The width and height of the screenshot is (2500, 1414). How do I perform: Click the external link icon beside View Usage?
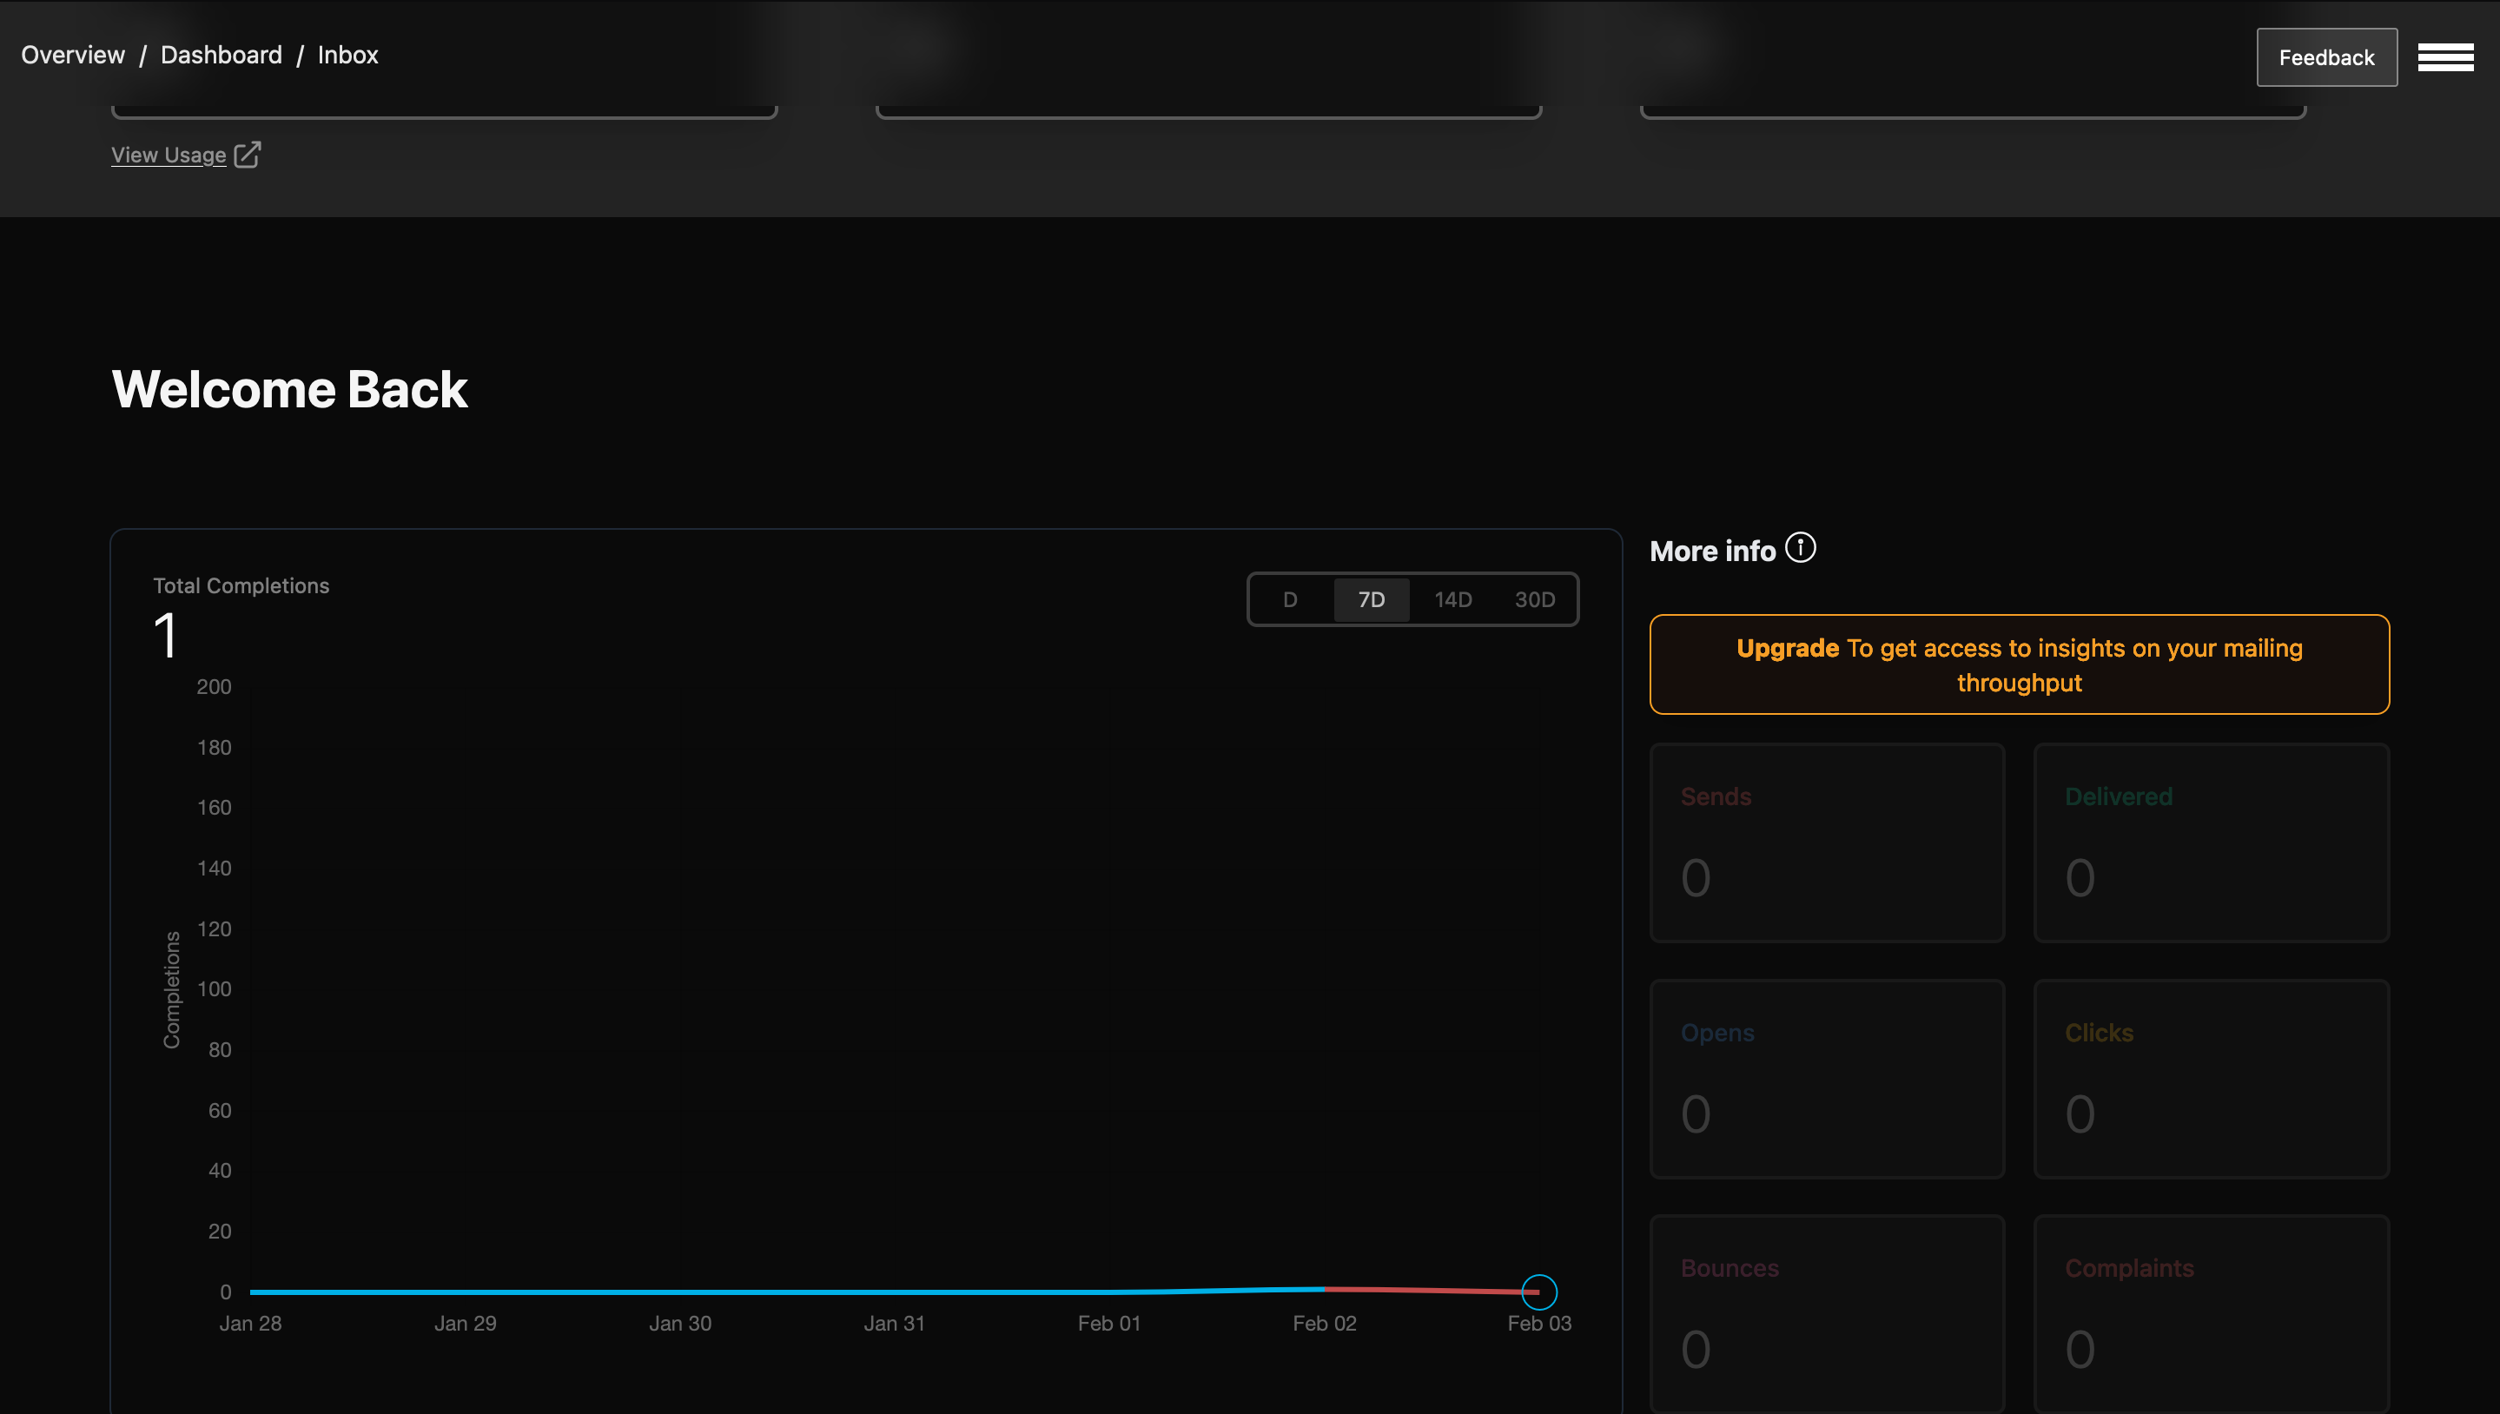247,155
